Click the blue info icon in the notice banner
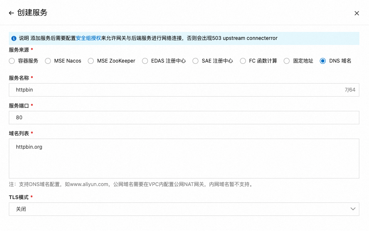This screenshot has height=231, width=369. click(14, 38)
